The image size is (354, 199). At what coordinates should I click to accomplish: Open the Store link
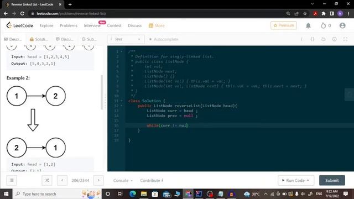[x=157, y=25]
